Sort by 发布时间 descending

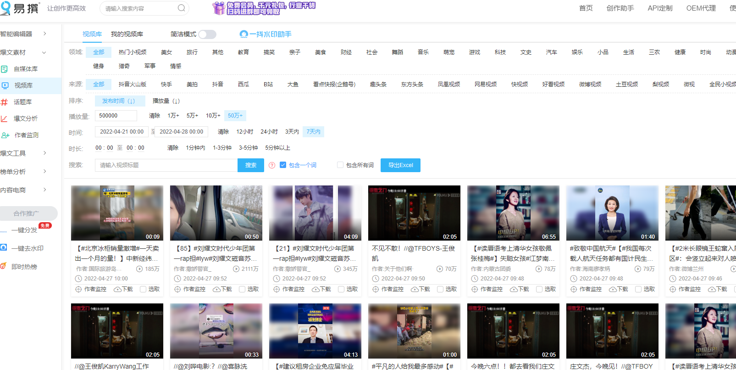click(x=120, y=101)
